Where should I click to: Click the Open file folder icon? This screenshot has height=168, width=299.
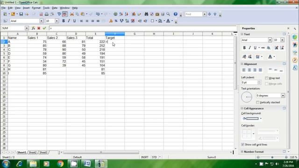13,14
